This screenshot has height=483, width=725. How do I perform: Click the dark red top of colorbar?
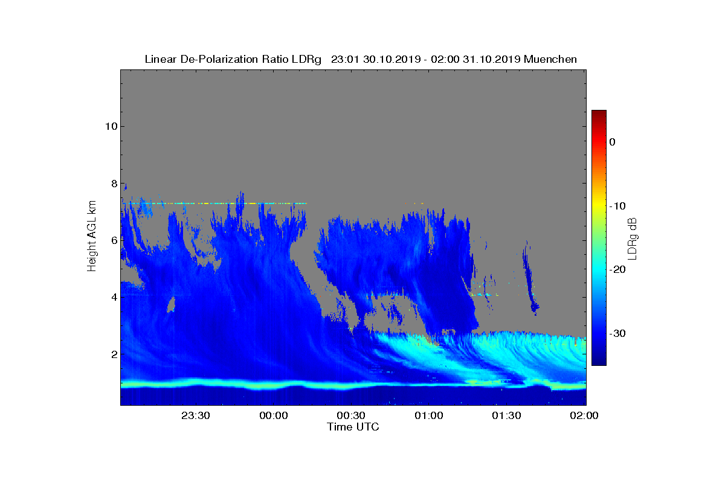click(599, 113)
